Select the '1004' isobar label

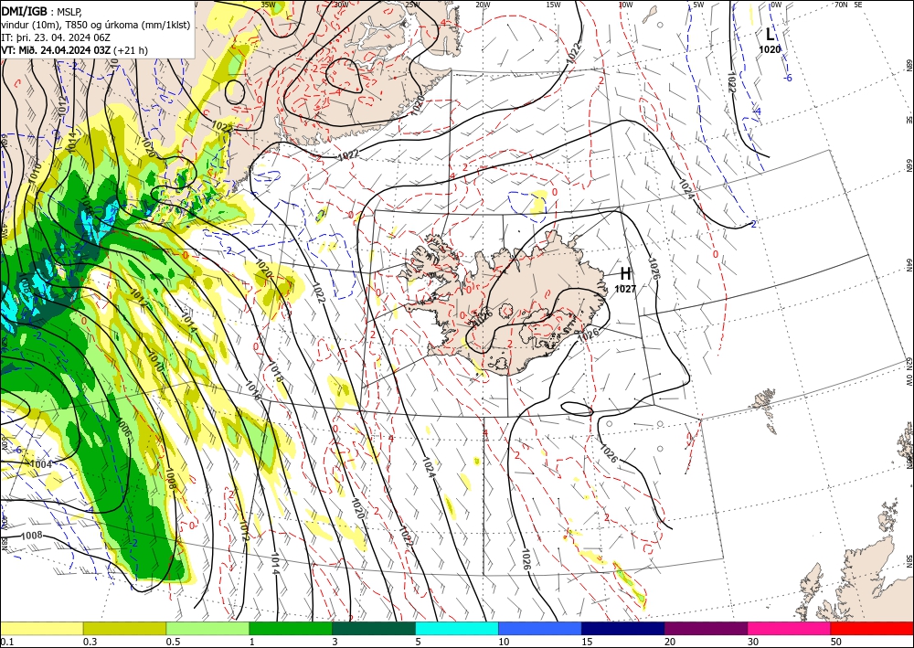pos(41,464)
